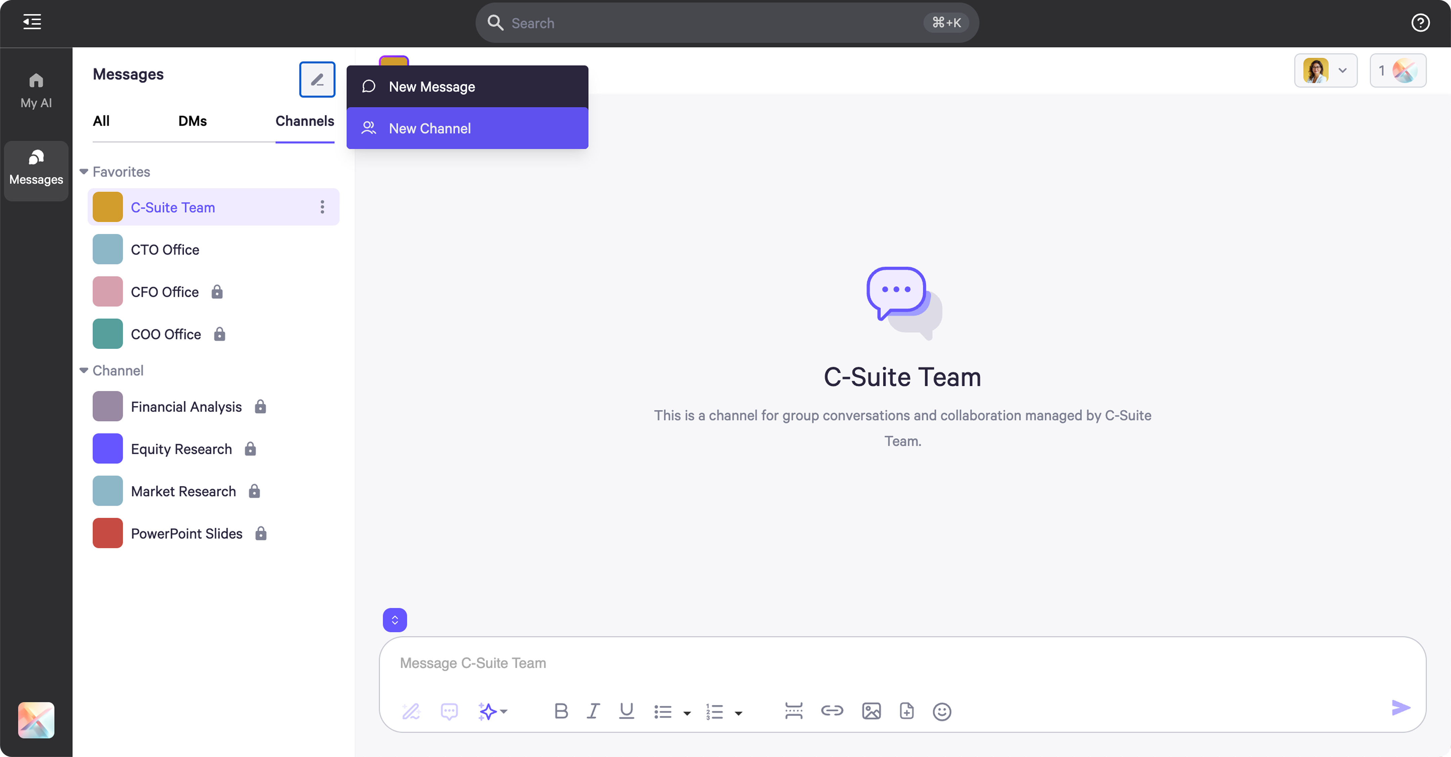
Task: Collapse the sidebar with menu icon
Action: tap(32, 22)
